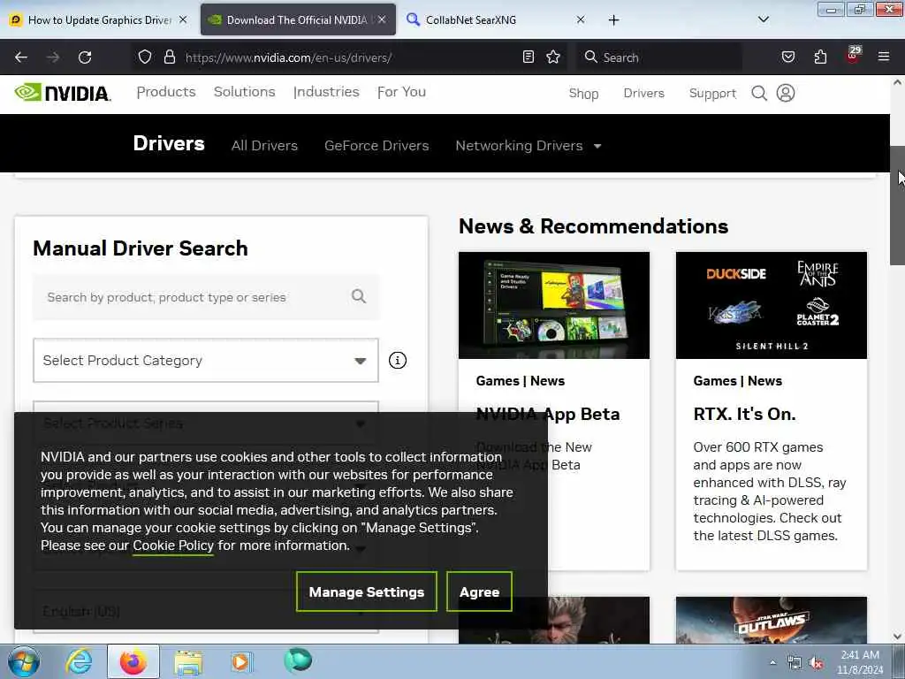Click the muted volume tray icon
The height and width of the screenshot is (679, 905).
pos(816,663)
